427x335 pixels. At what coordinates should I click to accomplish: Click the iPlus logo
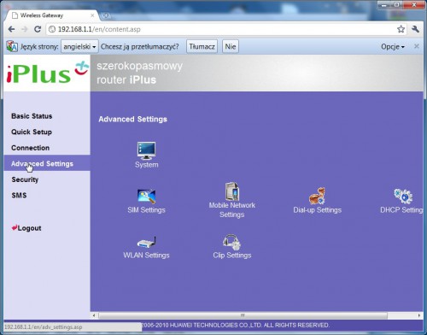47,73
